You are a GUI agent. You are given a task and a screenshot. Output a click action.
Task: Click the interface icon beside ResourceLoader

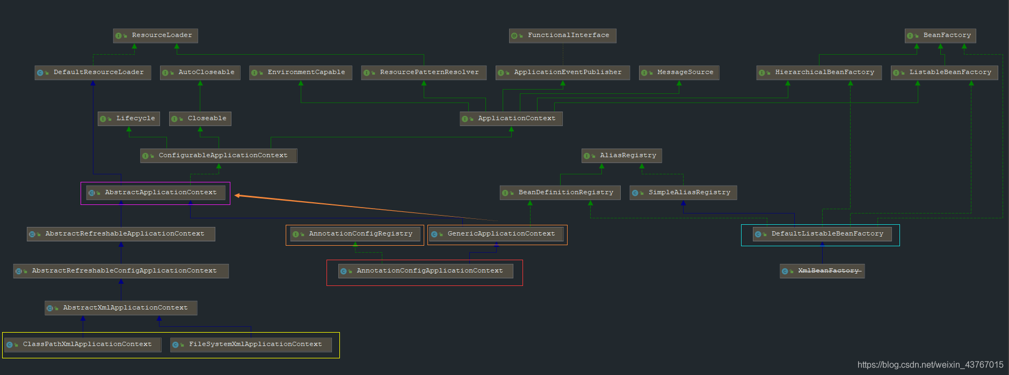(119, 36)
